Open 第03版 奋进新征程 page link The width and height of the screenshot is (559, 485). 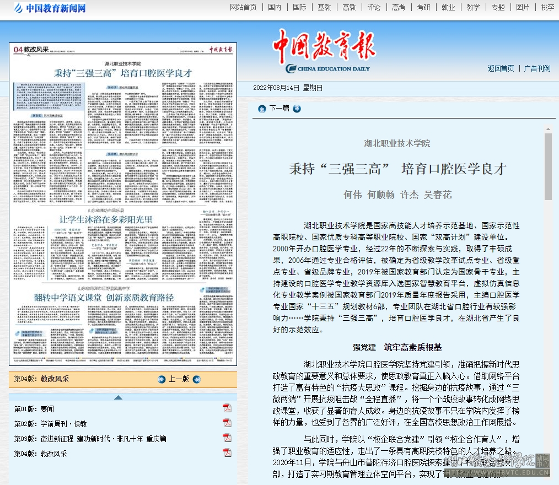pyautogui.click(x=90, y=439)
